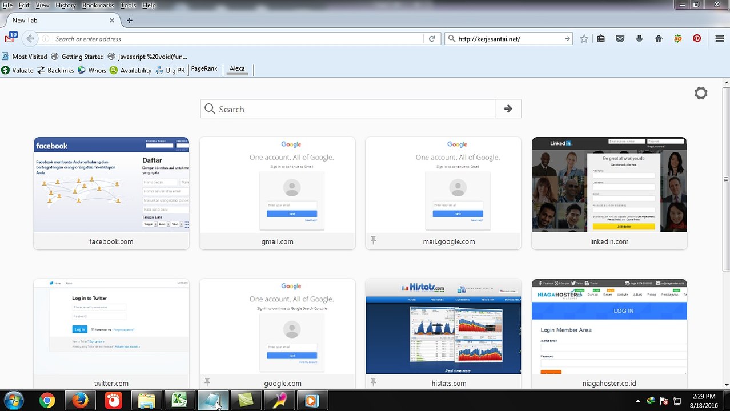This screenshot has height=411, width=730.
Task: Close the New Tab tab
Action: pyautogui.click(x=112, y=20)
